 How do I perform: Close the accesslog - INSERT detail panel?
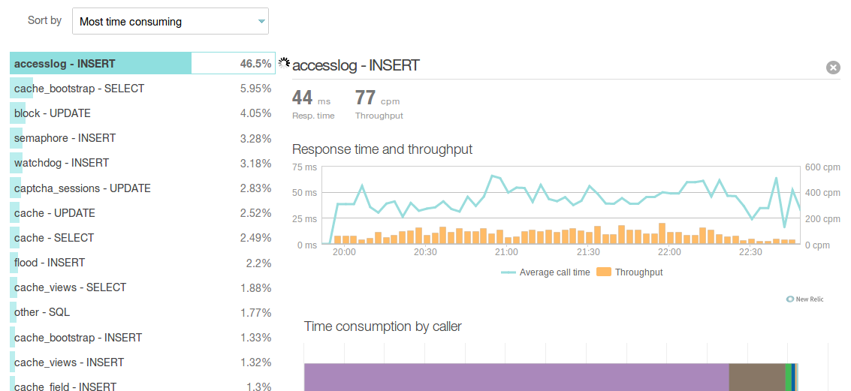pyautogui.click(x=832, y=68)
